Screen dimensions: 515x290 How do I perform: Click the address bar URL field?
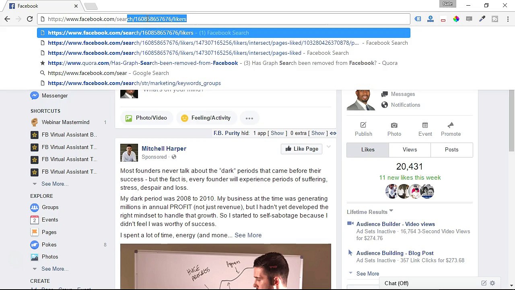tap(224, 19)
